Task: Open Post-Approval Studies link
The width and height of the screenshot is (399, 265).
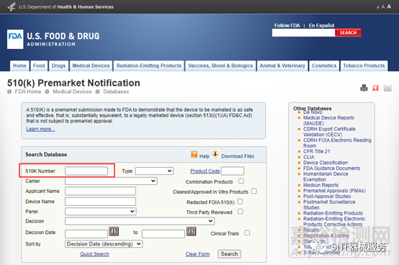Action: point(327,196)
